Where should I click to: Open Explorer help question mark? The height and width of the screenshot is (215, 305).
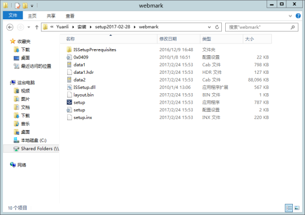pos(298,16)
